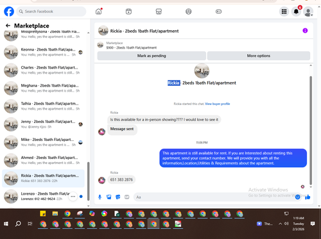Open the Marketplace storefront icon in top bar

click(x=159, y=12)
